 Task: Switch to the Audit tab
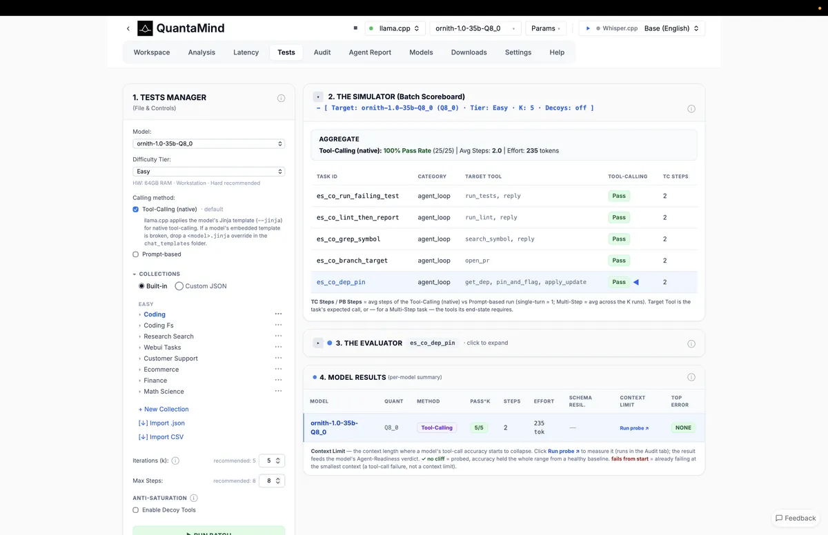tap(322, 52)
